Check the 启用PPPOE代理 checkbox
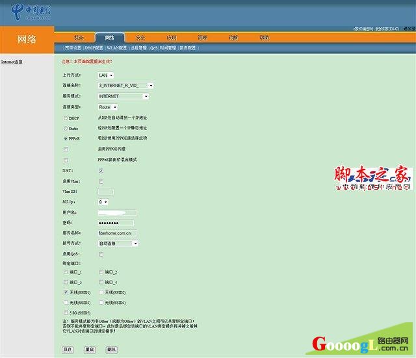416x358 pixels. click(x=66, y=149)
